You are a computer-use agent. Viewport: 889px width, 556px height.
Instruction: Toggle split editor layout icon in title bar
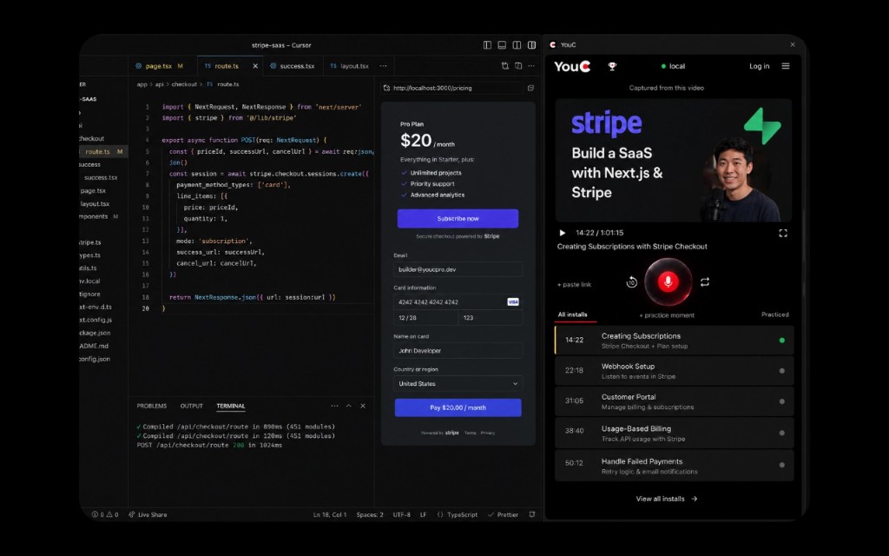click(517, 45)
